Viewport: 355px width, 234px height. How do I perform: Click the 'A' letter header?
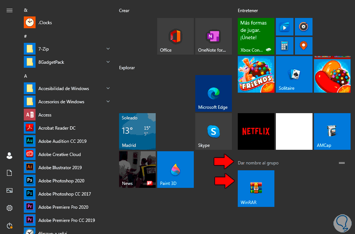click(x=26, y=76)
